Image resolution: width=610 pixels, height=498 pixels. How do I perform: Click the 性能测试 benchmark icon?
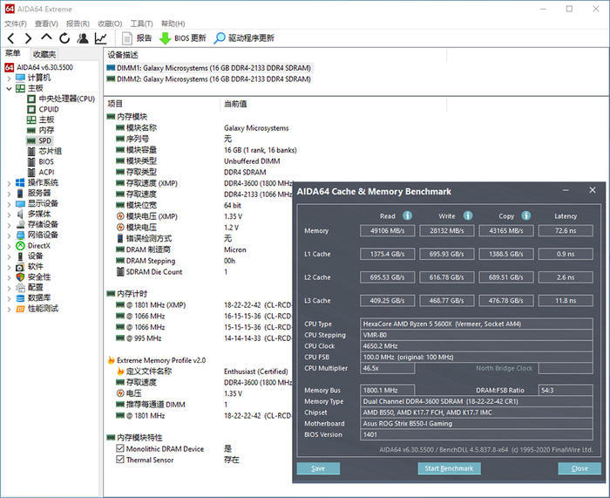point(20,309)
